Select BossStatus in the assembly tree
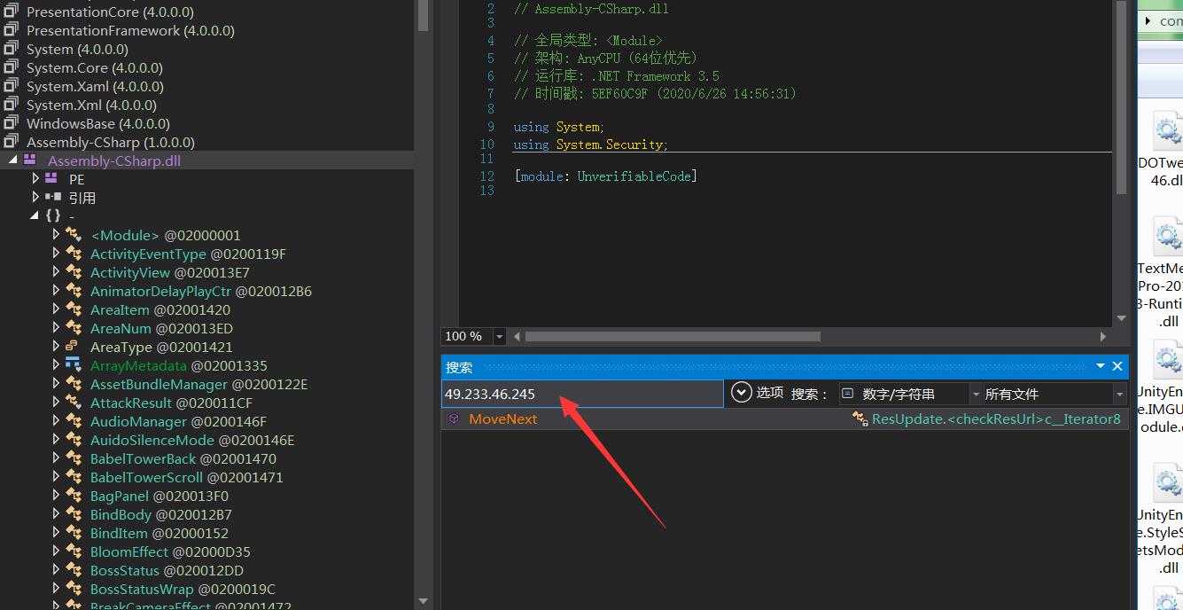1183x610 pixels. point(125,570)
